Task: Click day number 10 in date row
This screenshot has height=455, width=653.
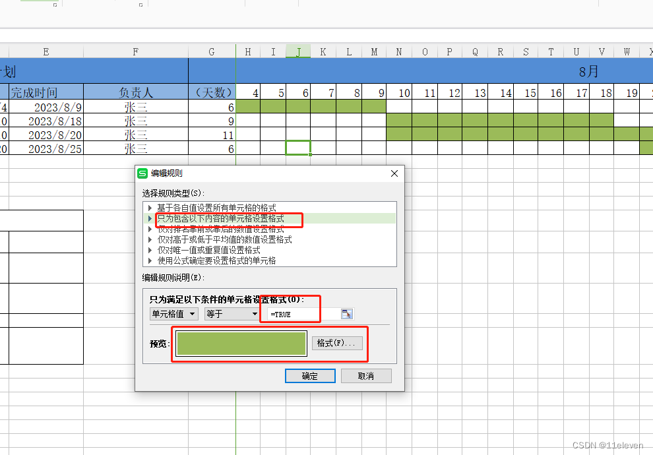Action: [x=399, y=92]
